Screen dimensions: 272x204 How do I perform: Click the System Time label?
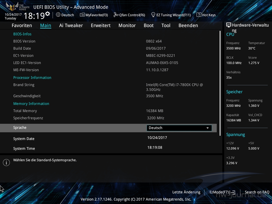(24, 149)
